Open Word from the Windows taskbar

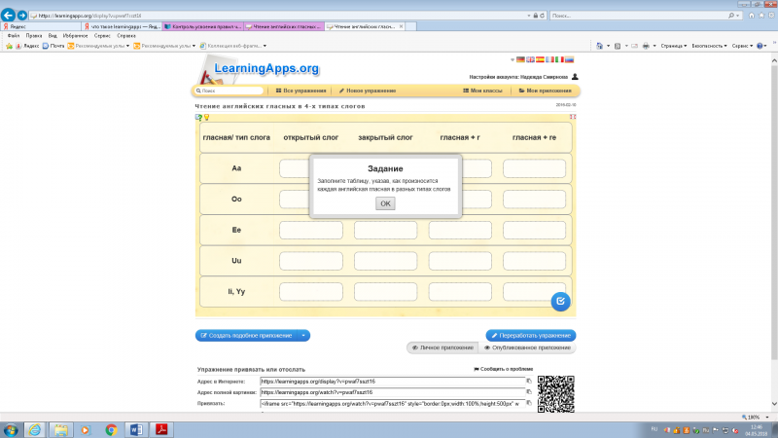pos(136,430)
